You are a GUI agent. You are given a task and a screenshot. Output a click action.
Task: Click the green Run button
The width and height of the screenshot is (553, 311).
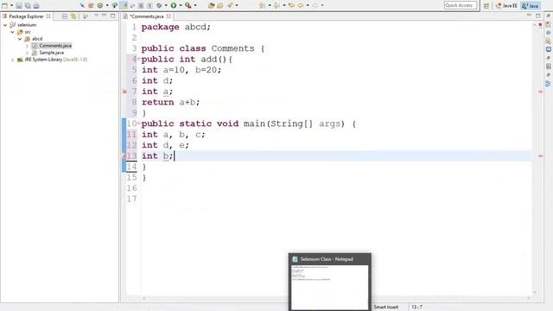tap(174, 5)
